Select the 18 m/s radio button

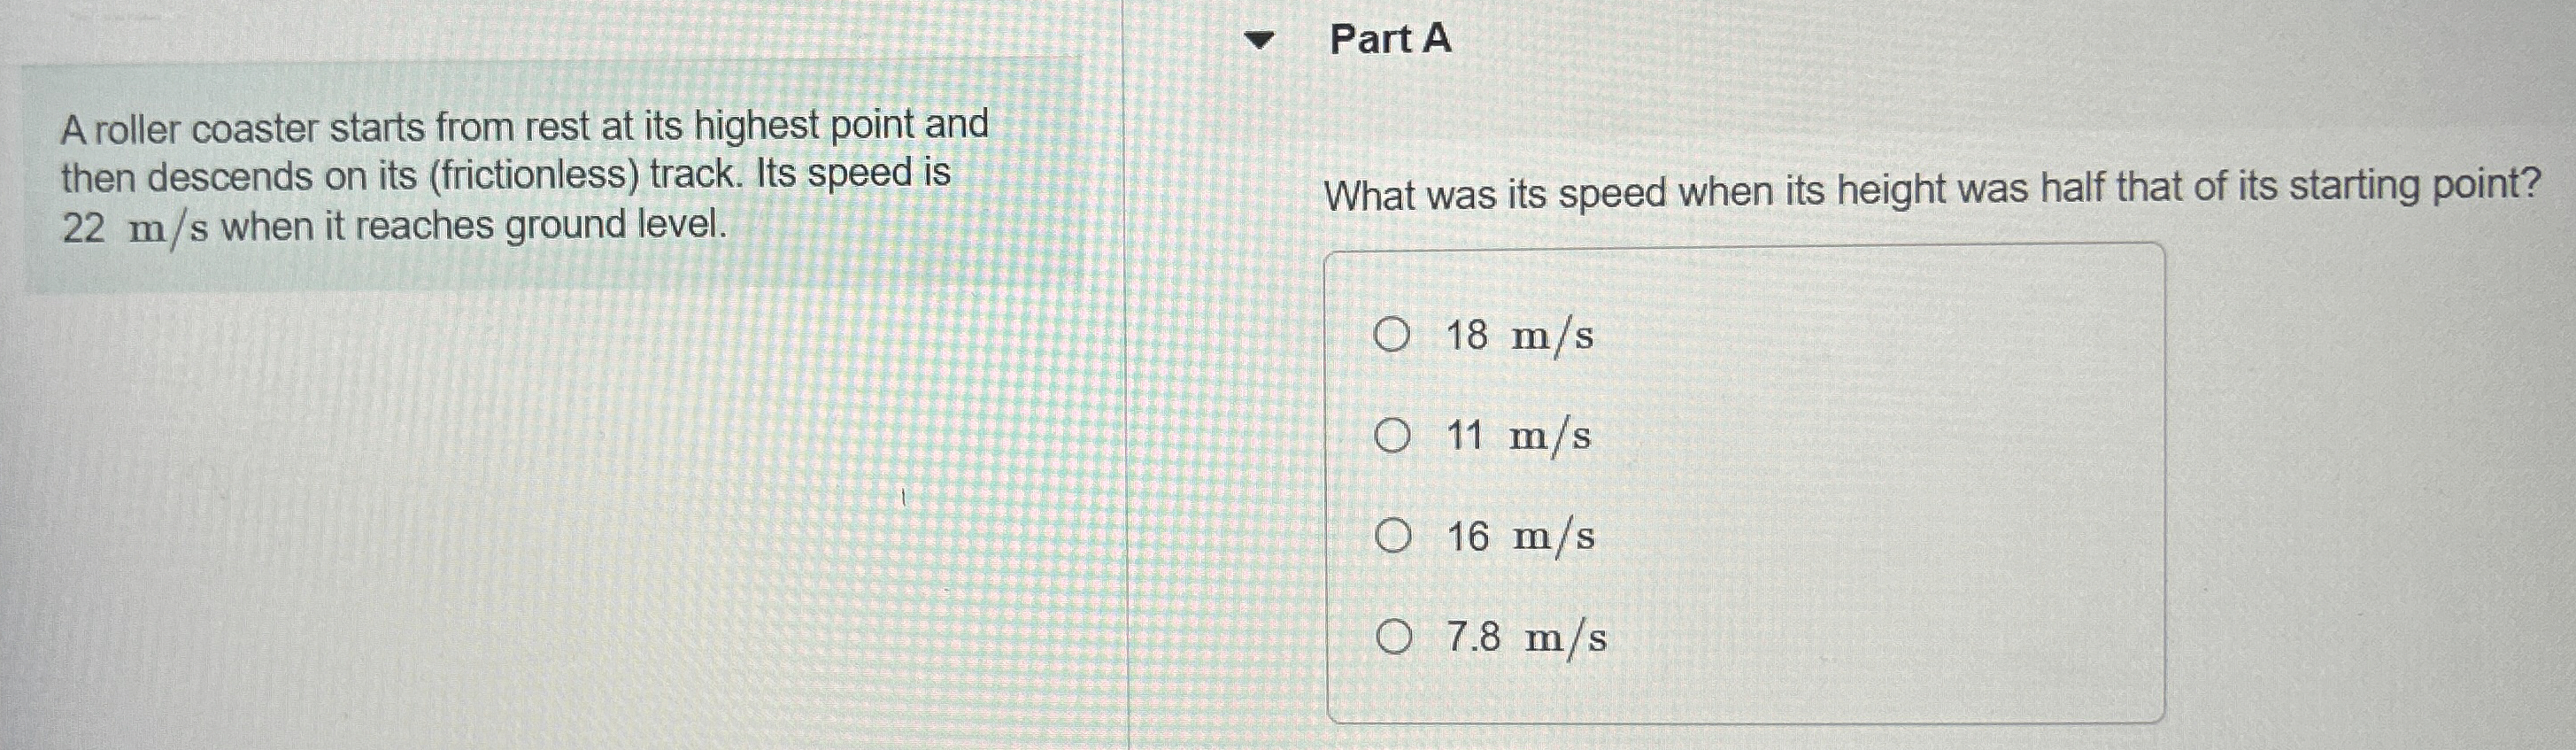tap(1391, 335)
